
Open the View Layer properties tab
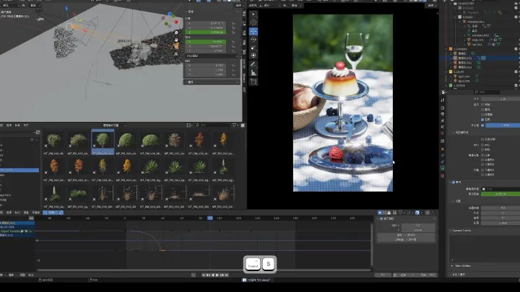coord(443,120)
